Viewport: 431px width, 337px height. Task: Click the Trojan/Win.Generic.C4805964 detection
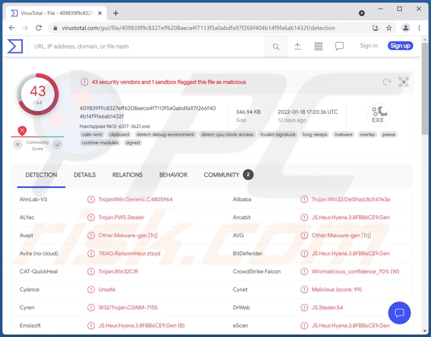point(135,200)
